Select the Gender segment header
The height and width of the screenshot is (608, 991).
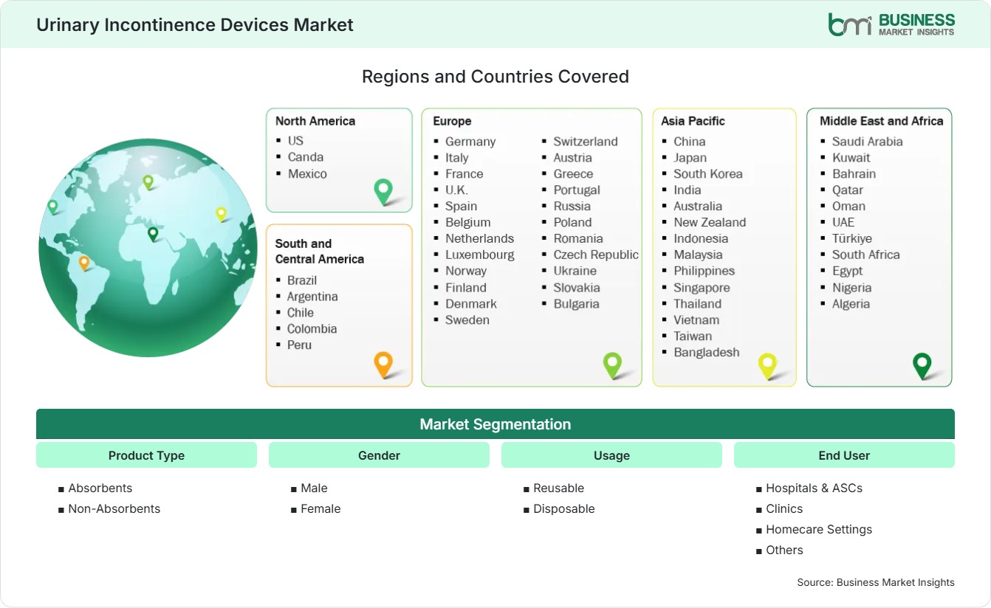coord(379,455)
